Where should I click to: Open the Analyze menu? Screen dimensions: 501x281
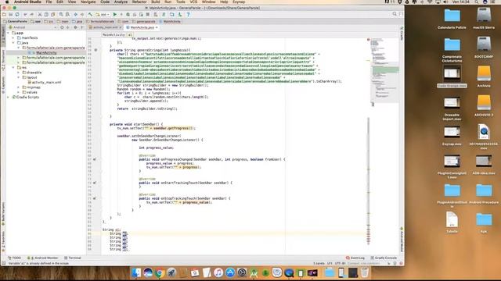click(121, 2)
